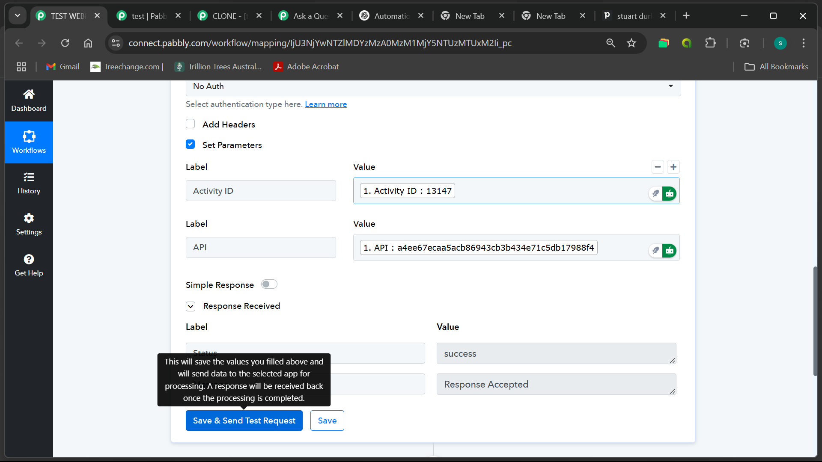Screen dimensions: 822x462
Task: Open the No Auth authentication dropdown
Action: [x=433, y=86]
